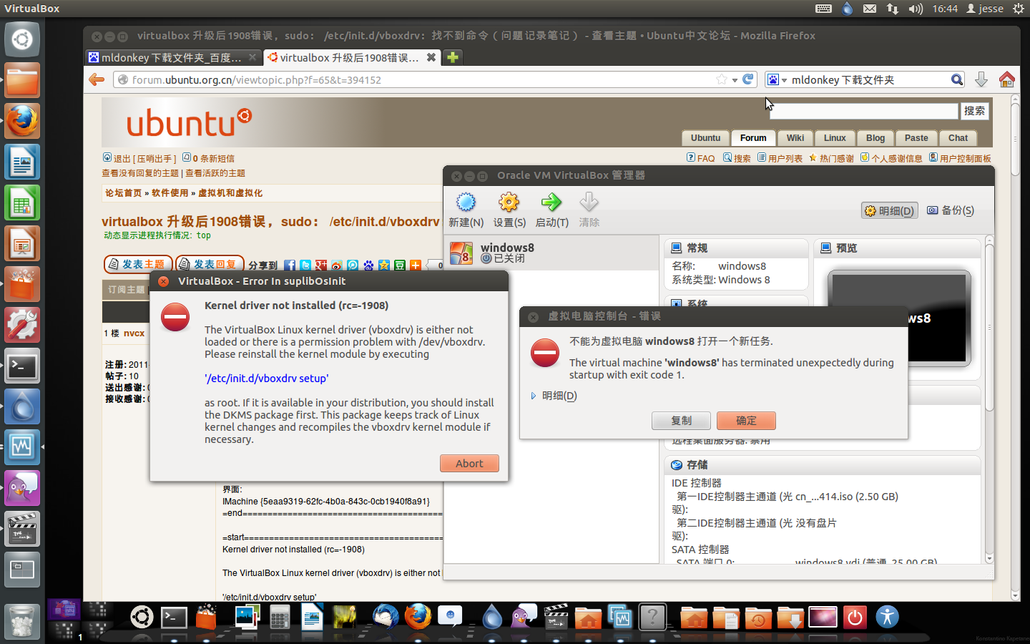Click the 16:44 clock in top panel
This screenshot has width=1030, height=644.
pyautogui.click(x=945, y=9)
